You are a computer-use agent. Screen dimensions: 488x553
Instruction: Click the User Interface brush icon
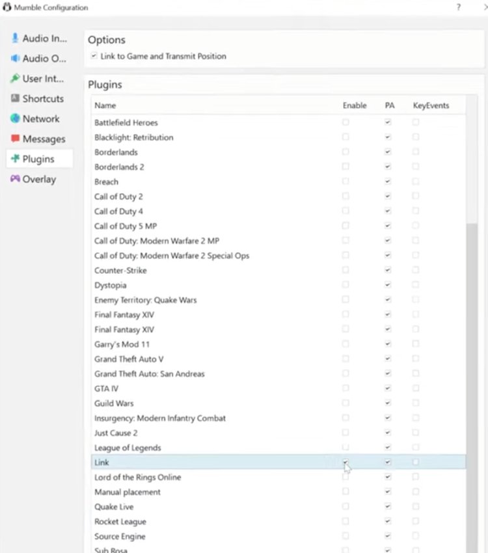point(15,78)
